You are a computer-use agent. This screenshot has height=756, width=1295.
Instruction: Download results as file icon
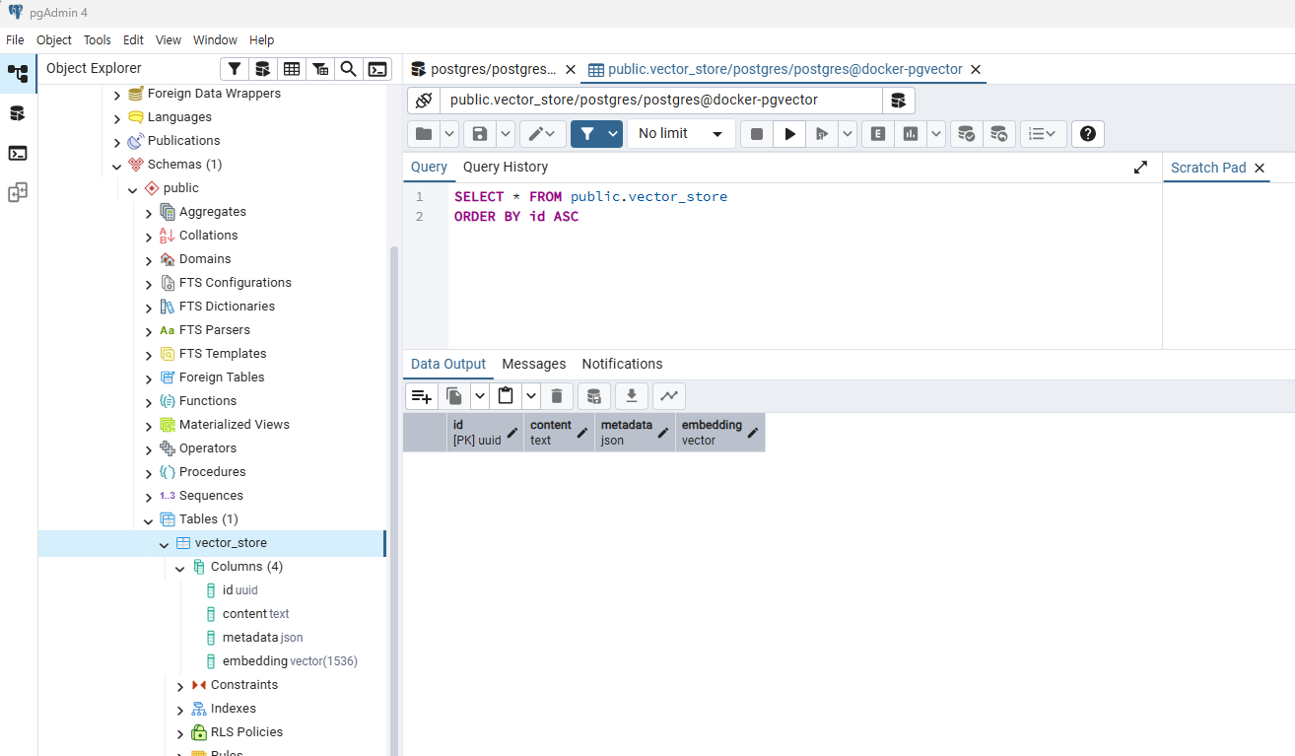tap(632, 396)
